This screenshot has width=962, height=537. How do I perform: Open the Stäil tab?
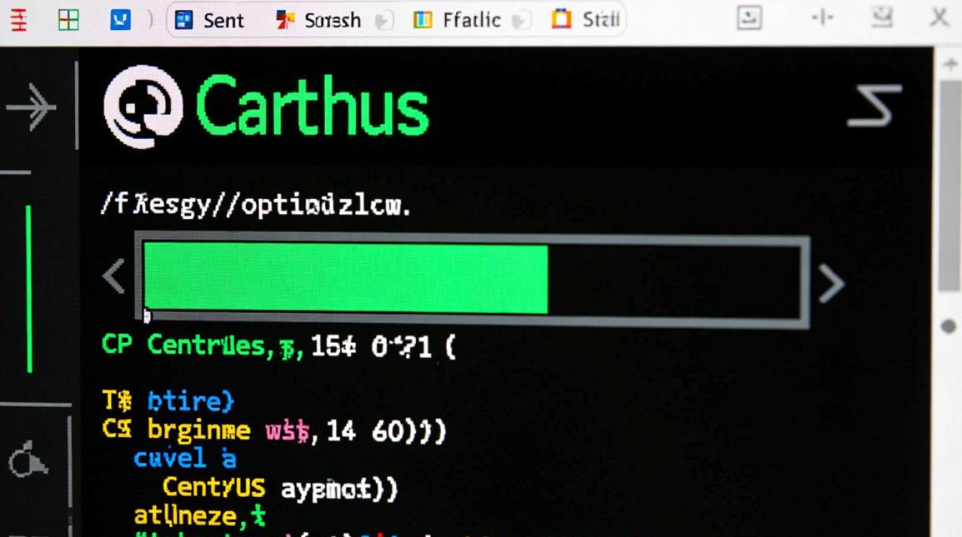point(586,19)
